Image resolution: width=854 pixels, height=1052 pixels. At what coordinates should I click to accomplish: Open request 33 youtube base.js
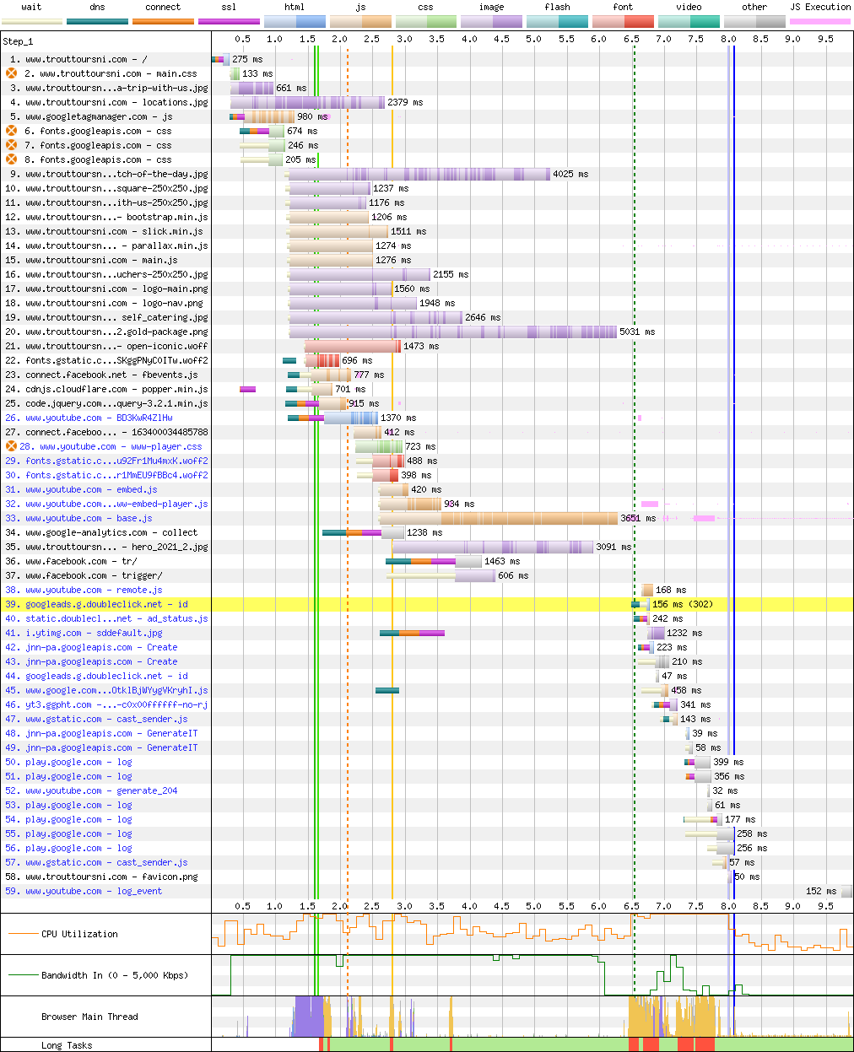click(78, 518)
